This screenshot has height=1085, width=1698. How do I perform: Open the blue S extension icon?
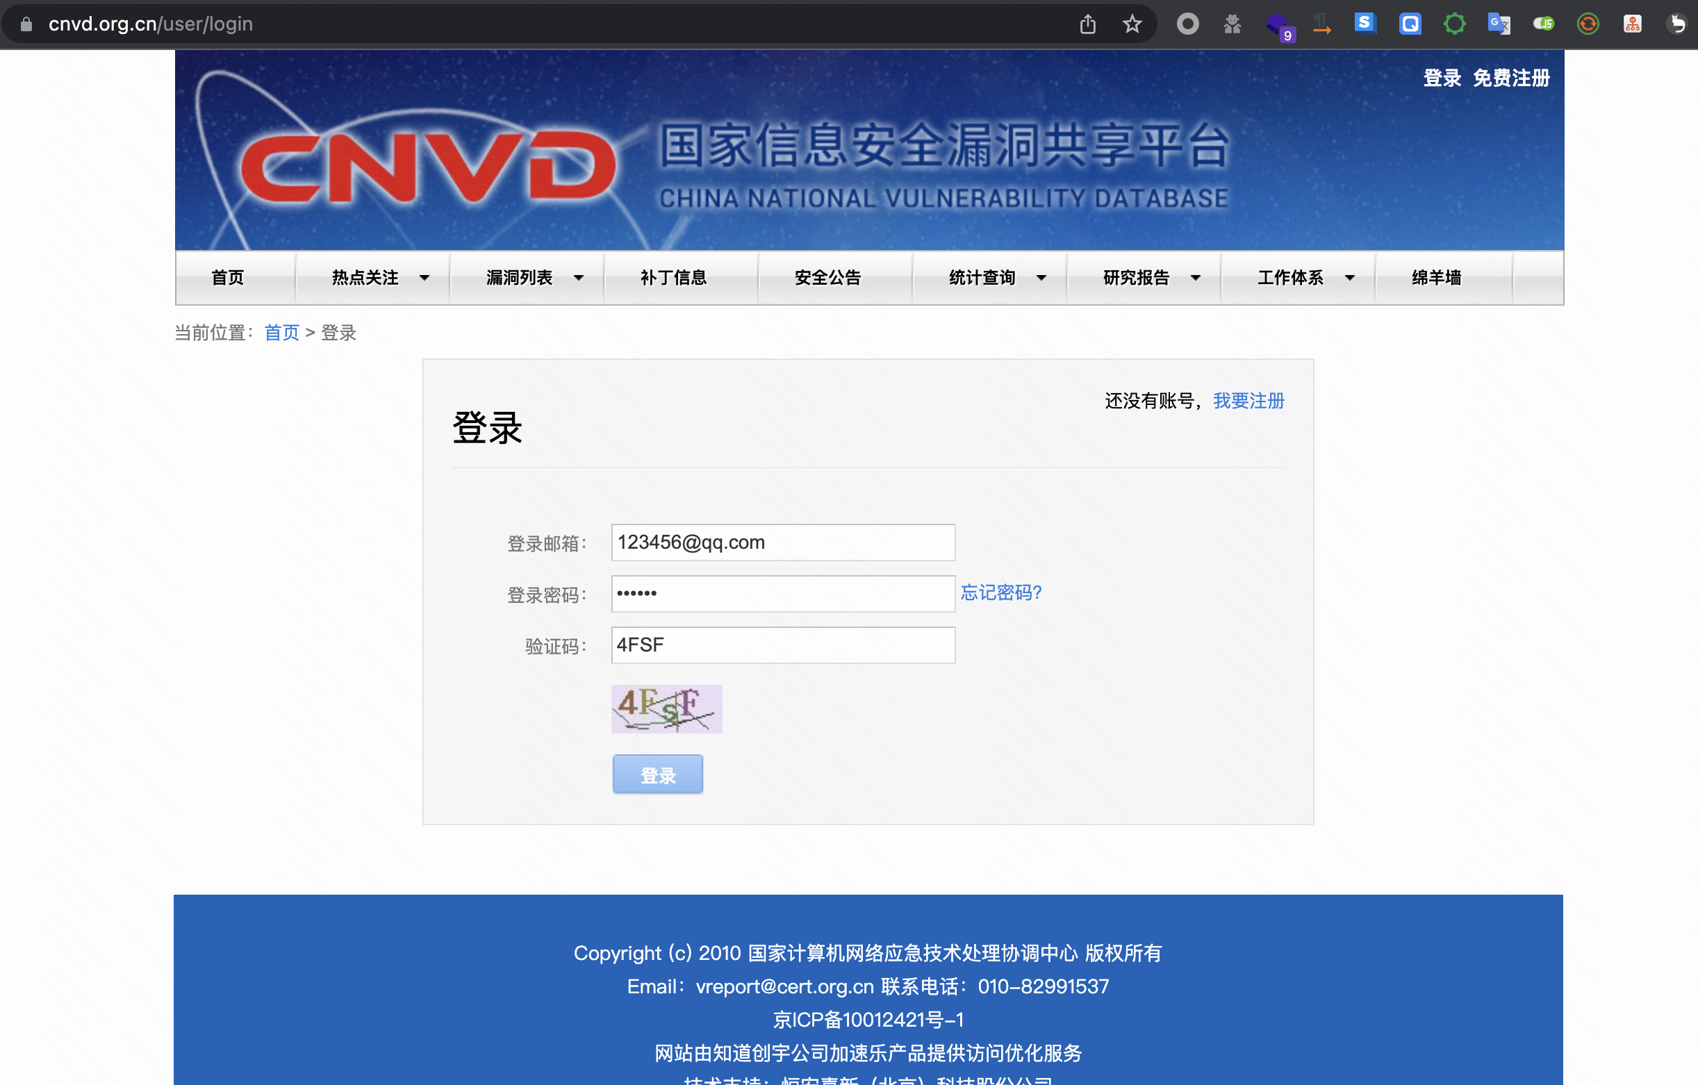pyautogui.click(x=1365, y=23)
